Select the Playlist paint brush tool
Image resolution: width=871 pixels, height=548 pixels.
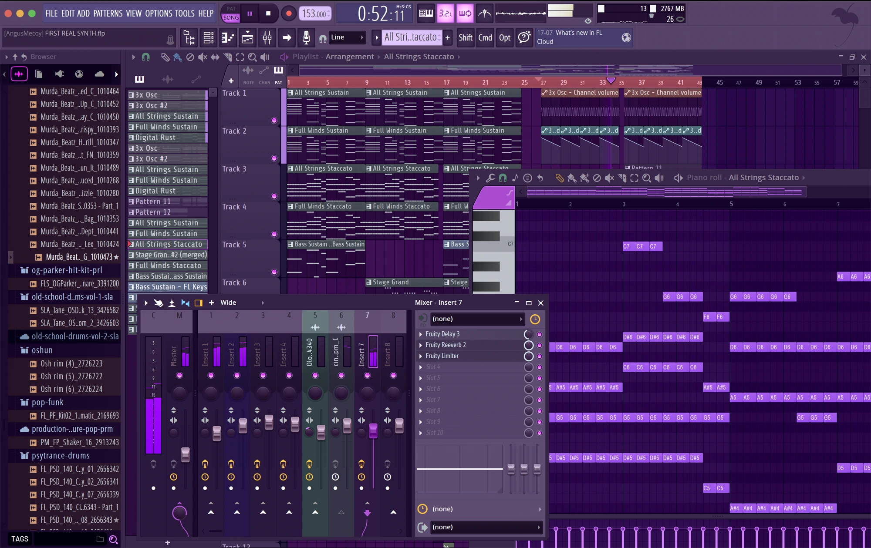click(x=177, y=57)
